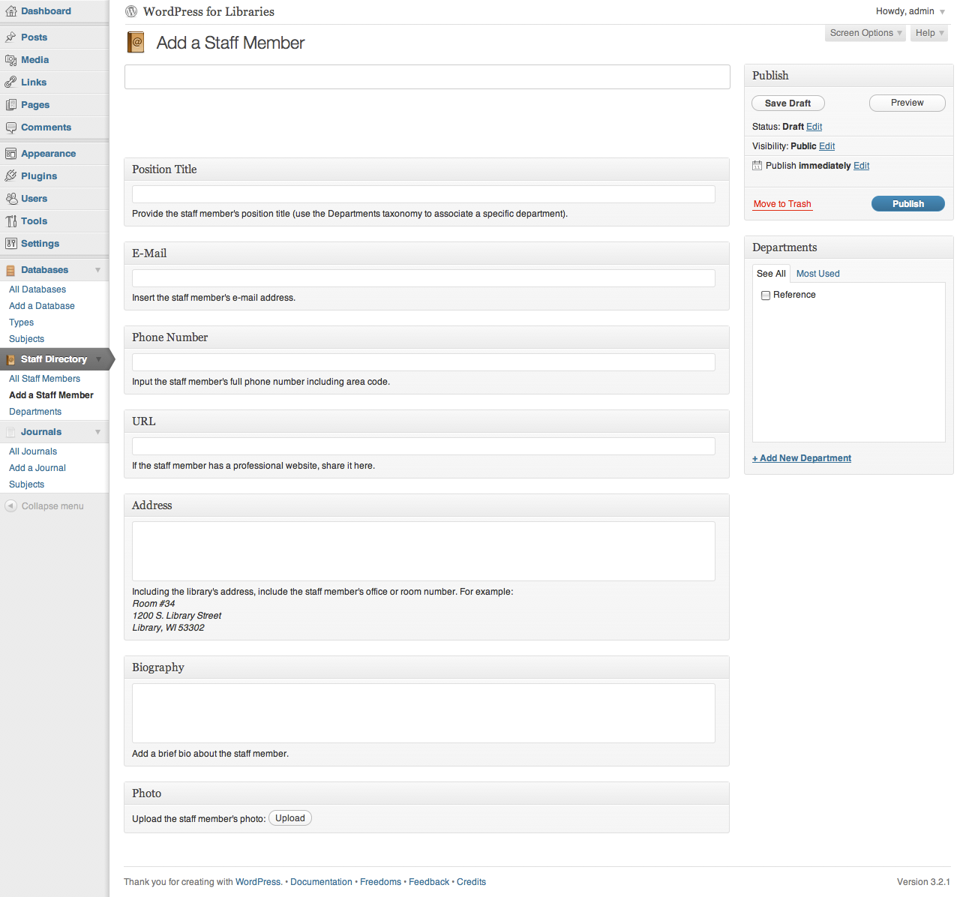
Task: Click the Appearance icon in sidebar
Action: click(10, 154)
